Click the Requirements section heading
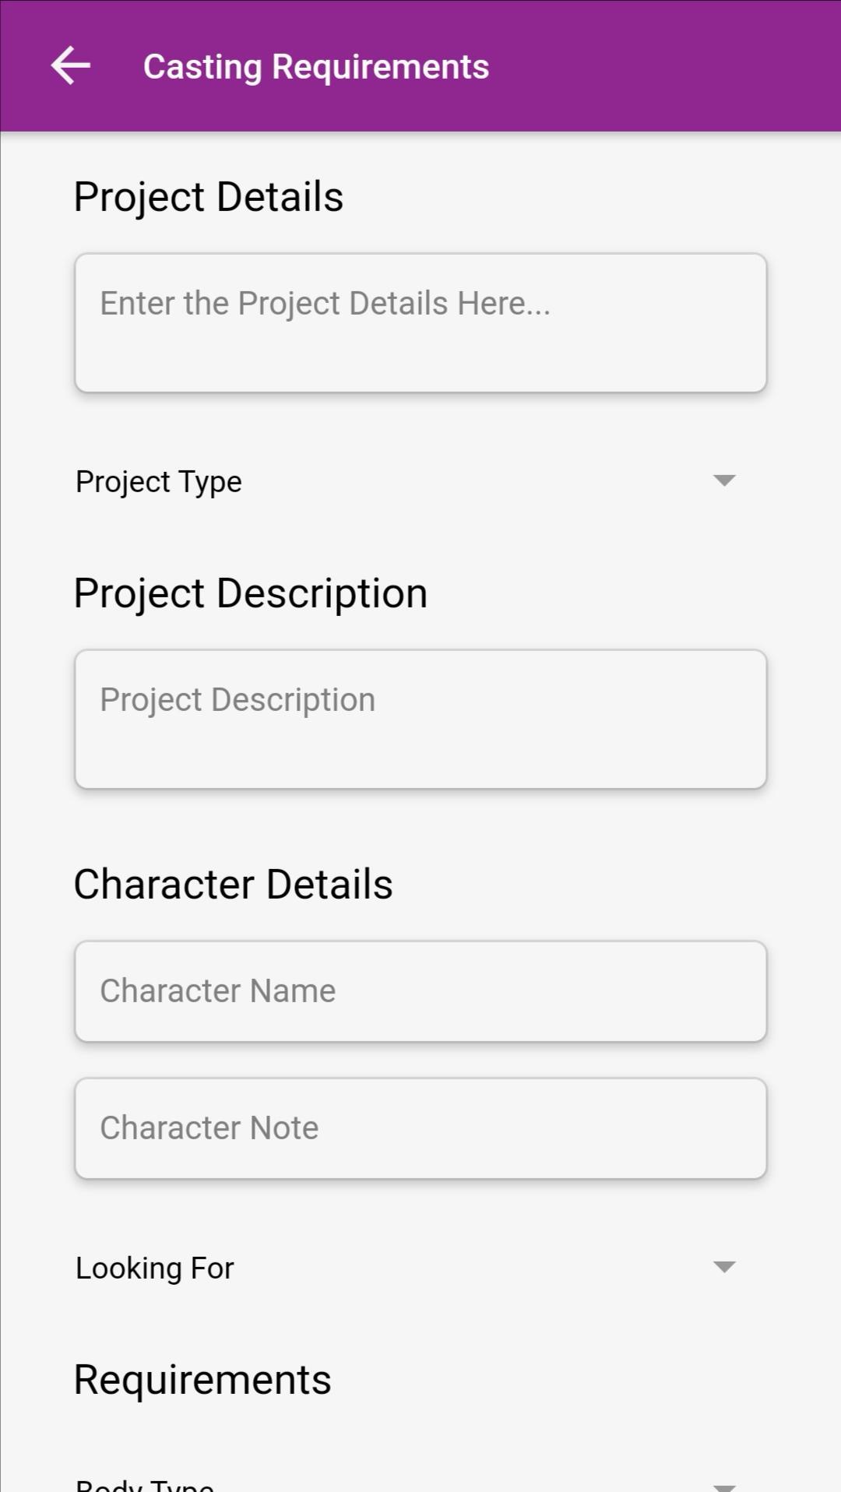Image resolution: width=841 pixels, height=1492 pixels. click(202, 1380)
